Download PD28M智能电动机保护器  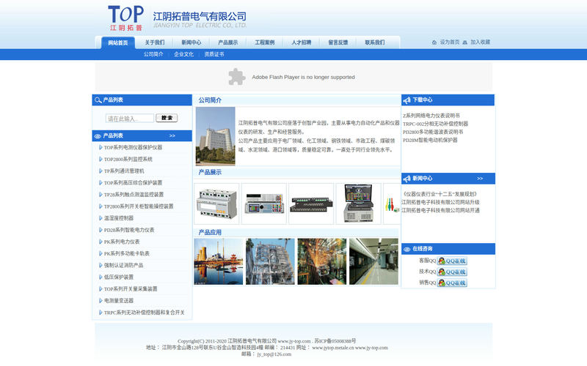tap(430, 141)
